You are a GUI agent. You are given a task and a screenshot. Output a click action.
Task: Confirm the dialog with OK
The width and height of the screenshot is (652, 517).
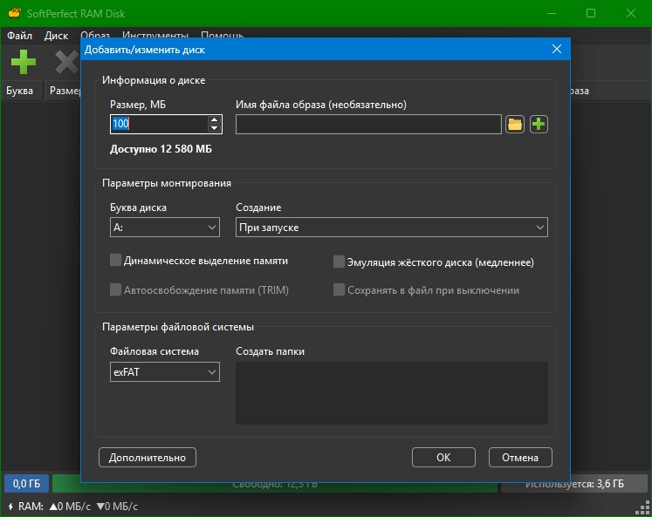tap(443, 457)
